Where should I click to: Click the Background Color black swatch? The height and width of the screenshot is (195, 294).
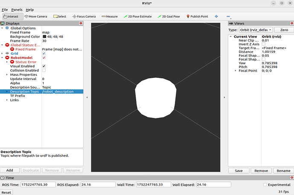[x=44, y=37]
